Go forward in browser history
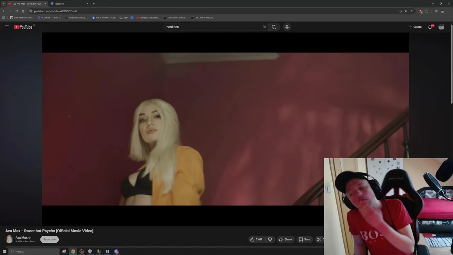The image size is (453, 255). click(x=10, y=11)
